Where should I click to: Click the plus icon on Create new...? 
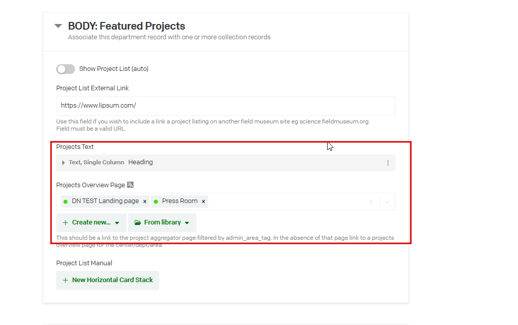pos(65,223)
